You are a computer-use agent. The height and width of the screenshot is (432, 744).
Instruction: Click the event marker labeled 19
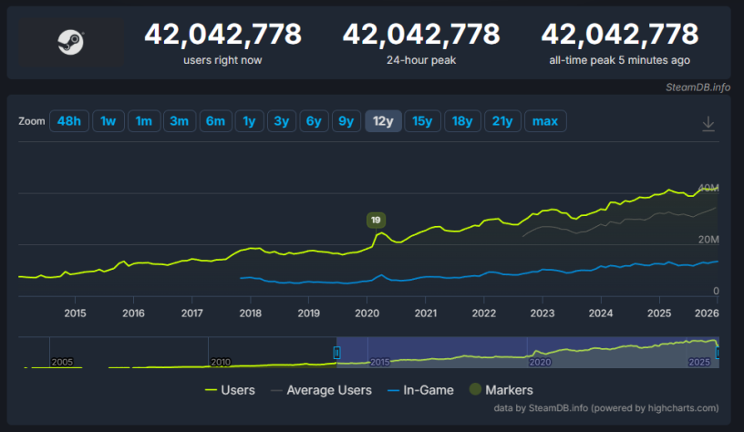coord(376,220)
